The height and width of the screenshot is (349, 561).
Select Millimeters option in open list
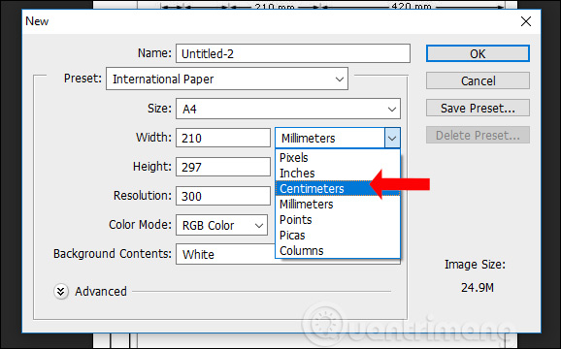coord(338,205)
